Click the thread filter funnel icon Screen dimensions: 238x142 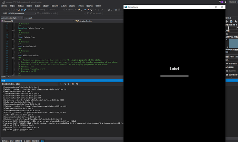(x=88, y=13)
